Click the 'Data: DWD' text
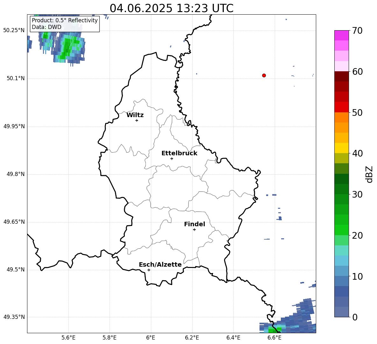Screen dimensions: 377x344 coord(46,27)
